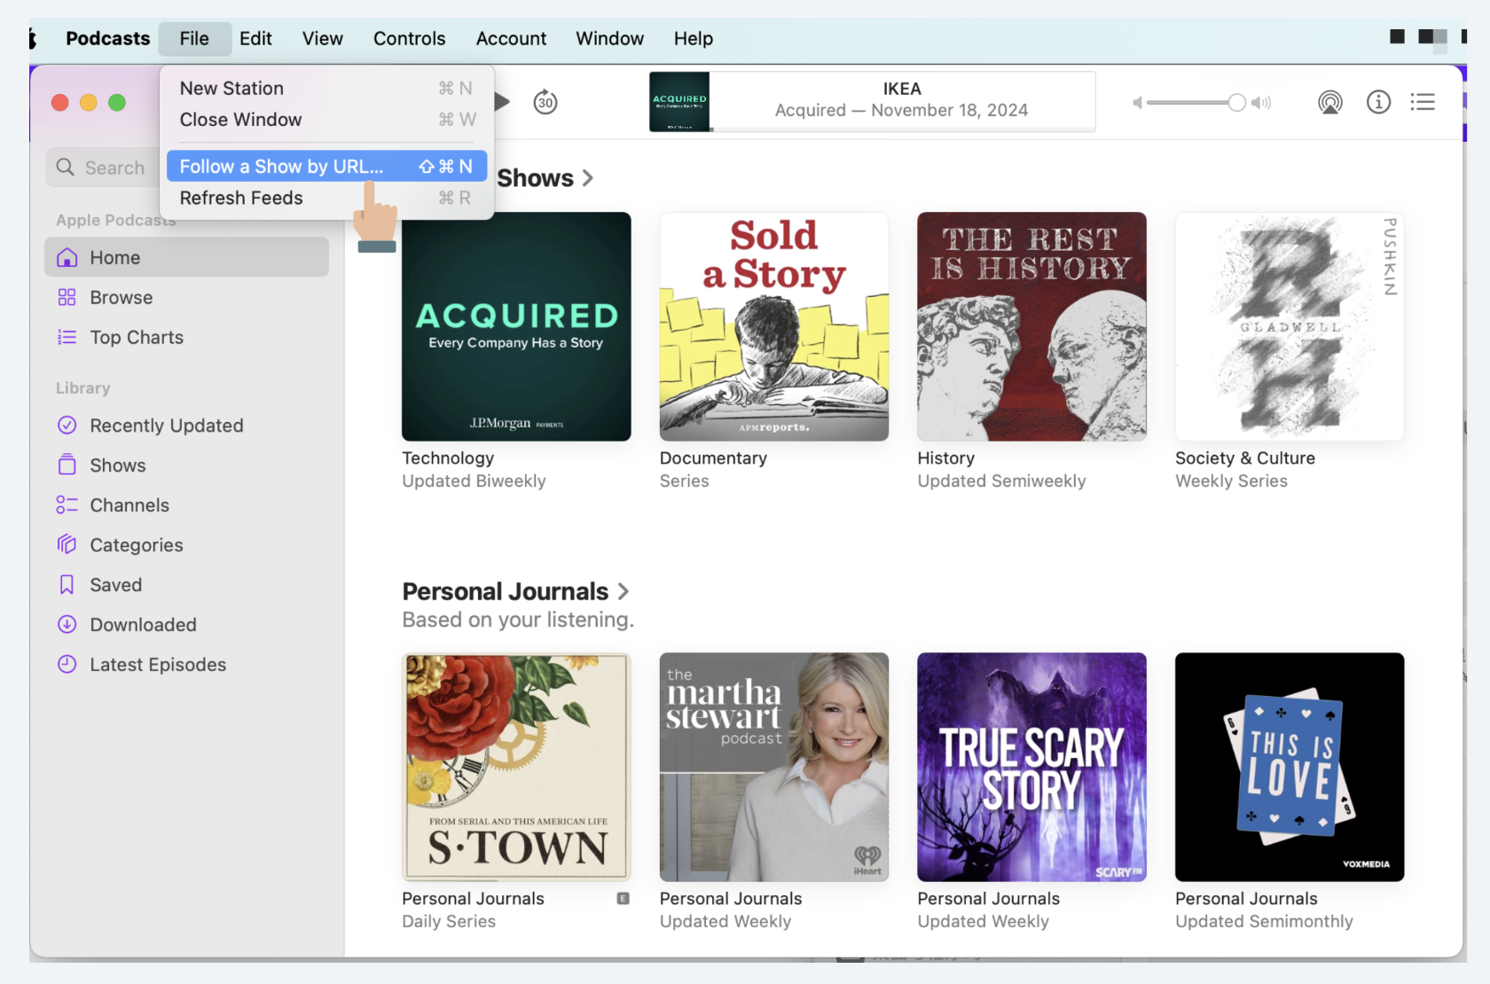Open the Controls menu in the menu bar
The image size is (1490, 984).
[409, 39]
